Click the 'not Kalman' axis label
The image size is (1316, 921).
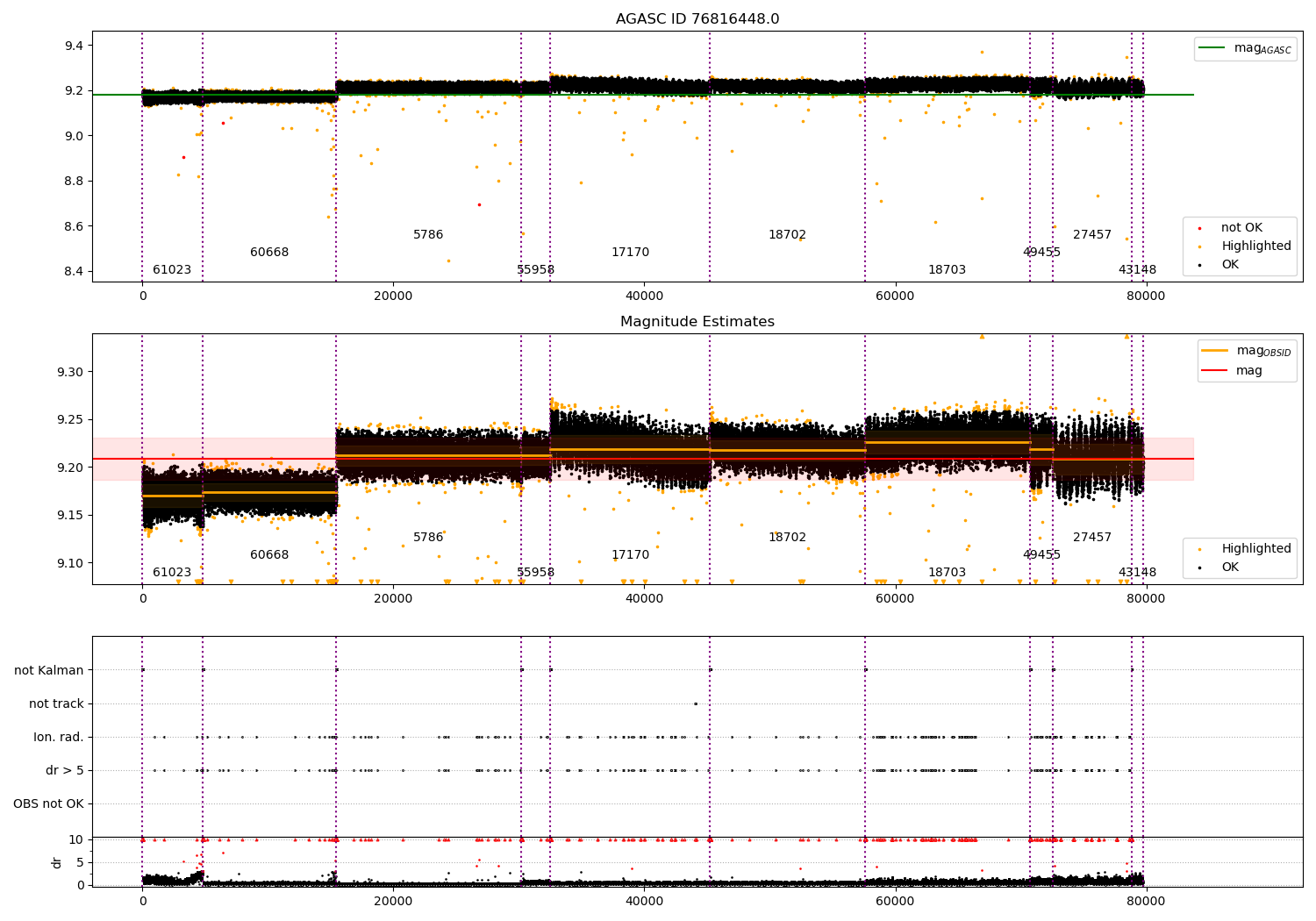(x=49, y=671)
